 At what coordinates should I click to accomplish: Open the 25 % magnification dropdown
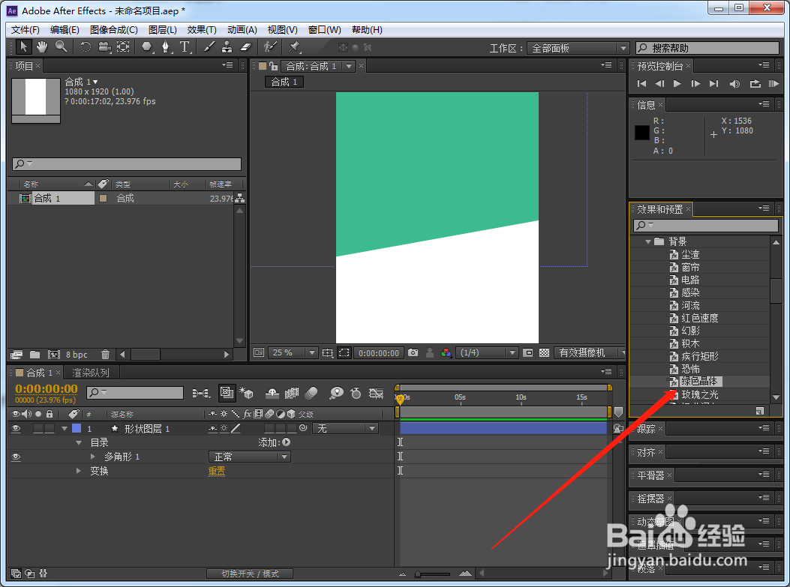[x=293, y=353]
